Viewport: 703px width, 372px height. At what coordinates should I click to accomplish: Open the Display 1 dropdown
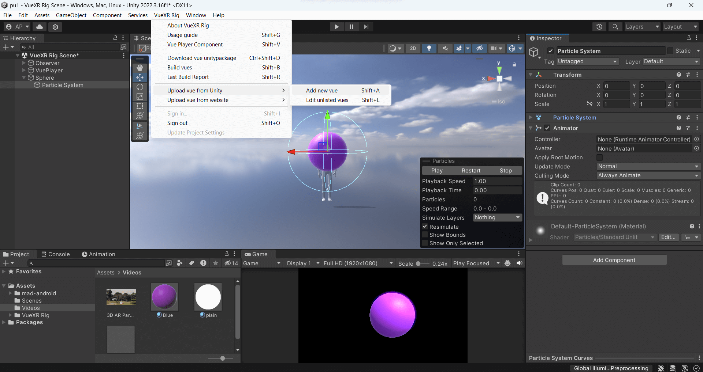pyautogui.click(x=303, y=263)
